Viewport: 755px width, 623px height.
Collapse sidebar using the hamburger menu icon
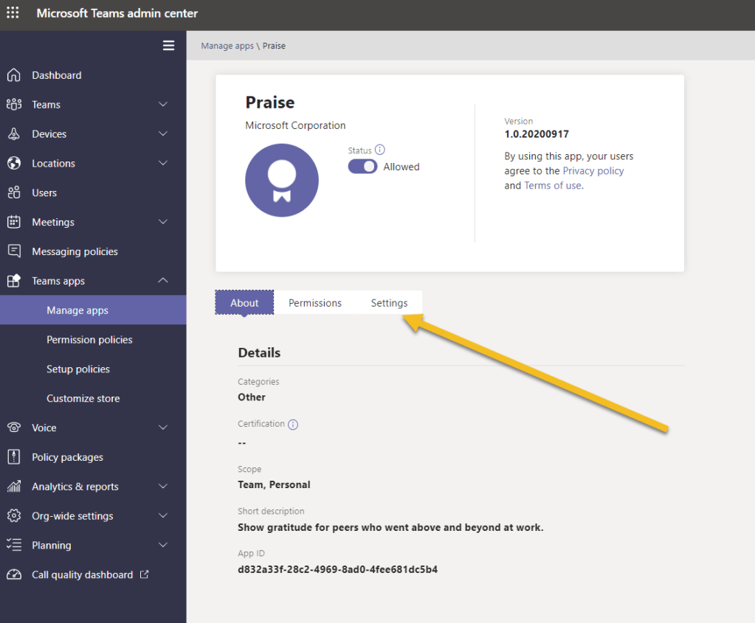click(x=169, y=46)
